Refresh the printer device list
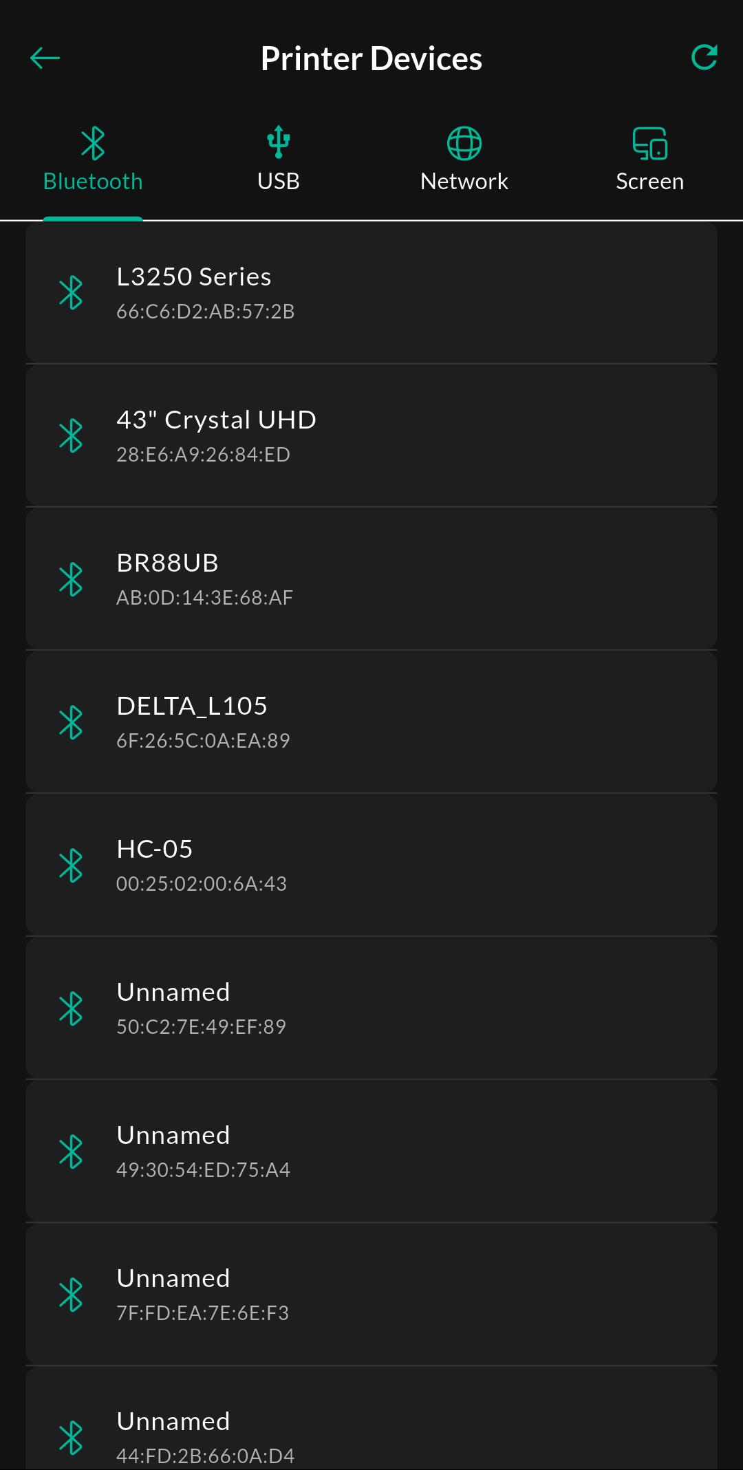Viewport: 743px width, 1470px height. click(704, 58)
